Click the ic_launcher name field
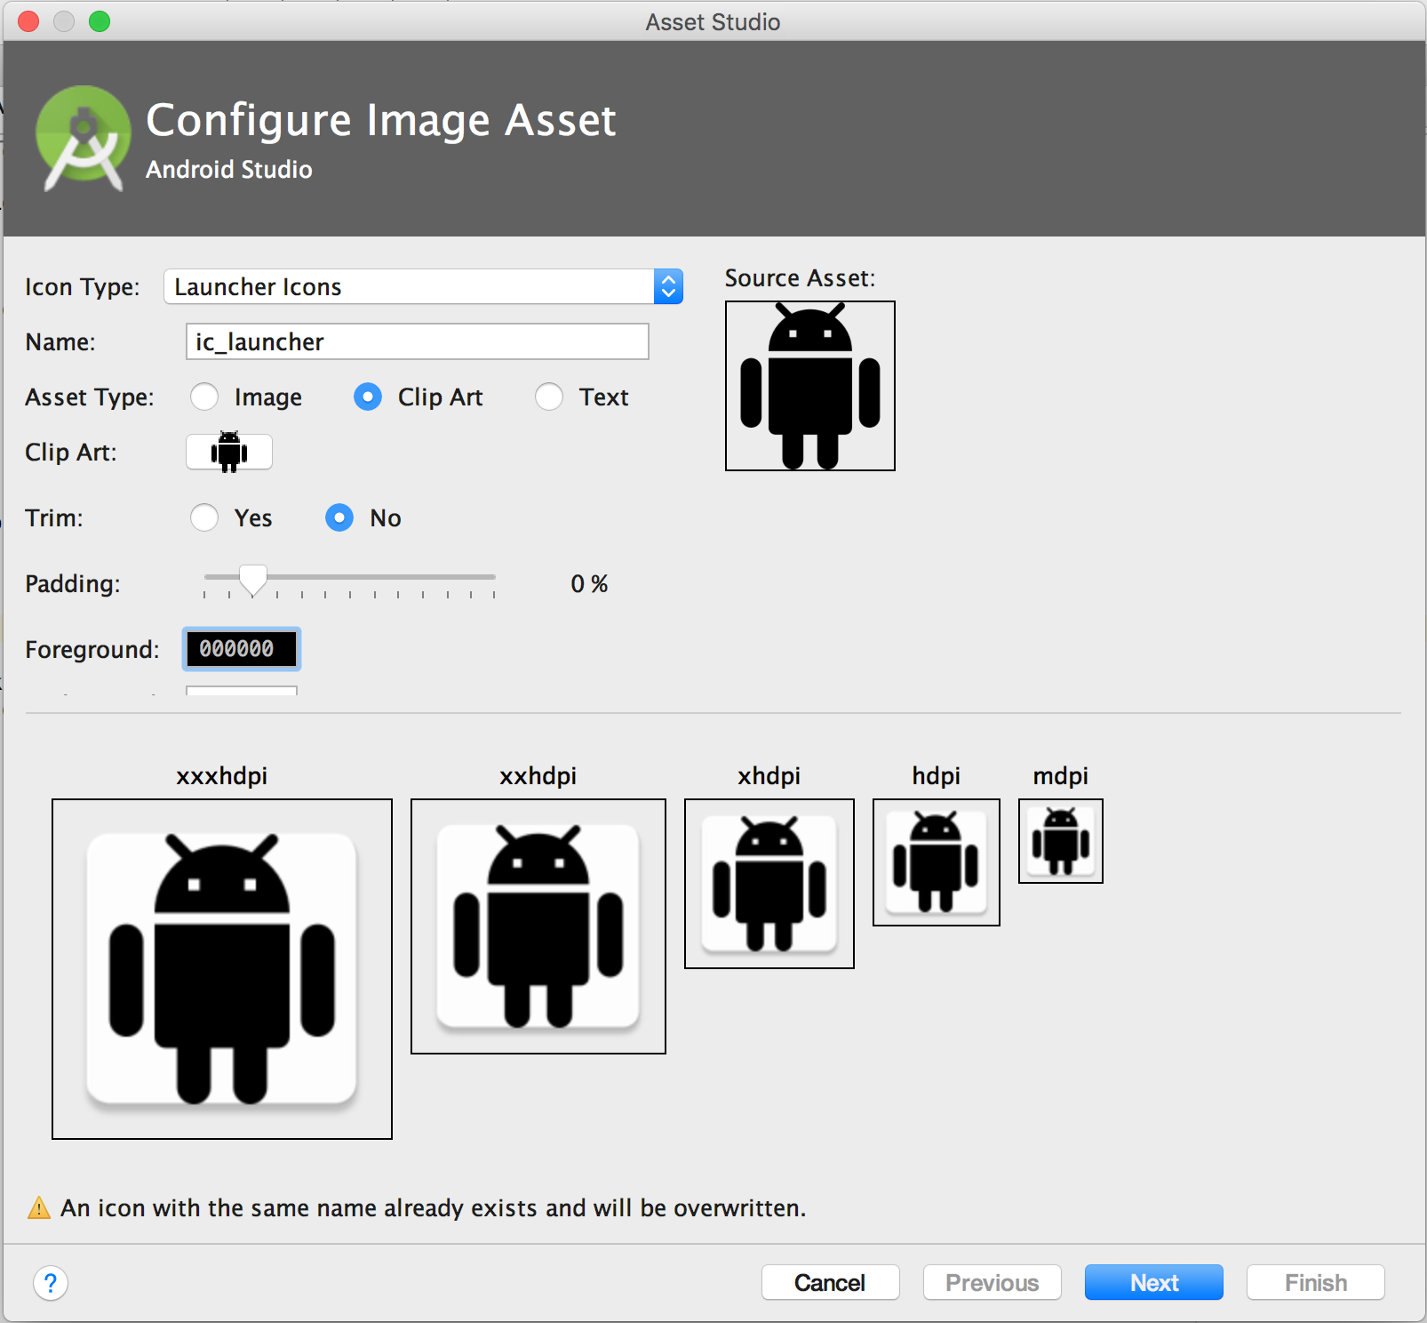Viewport: 1427px width, 1323px height. coord(416,341)
